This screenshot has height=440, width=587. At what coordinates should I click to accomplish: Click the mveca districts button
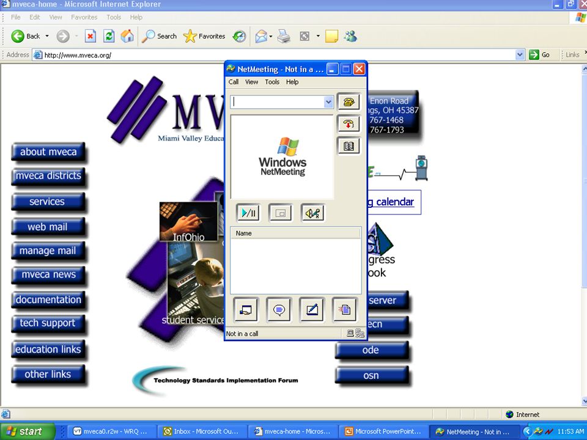[48, 175]
